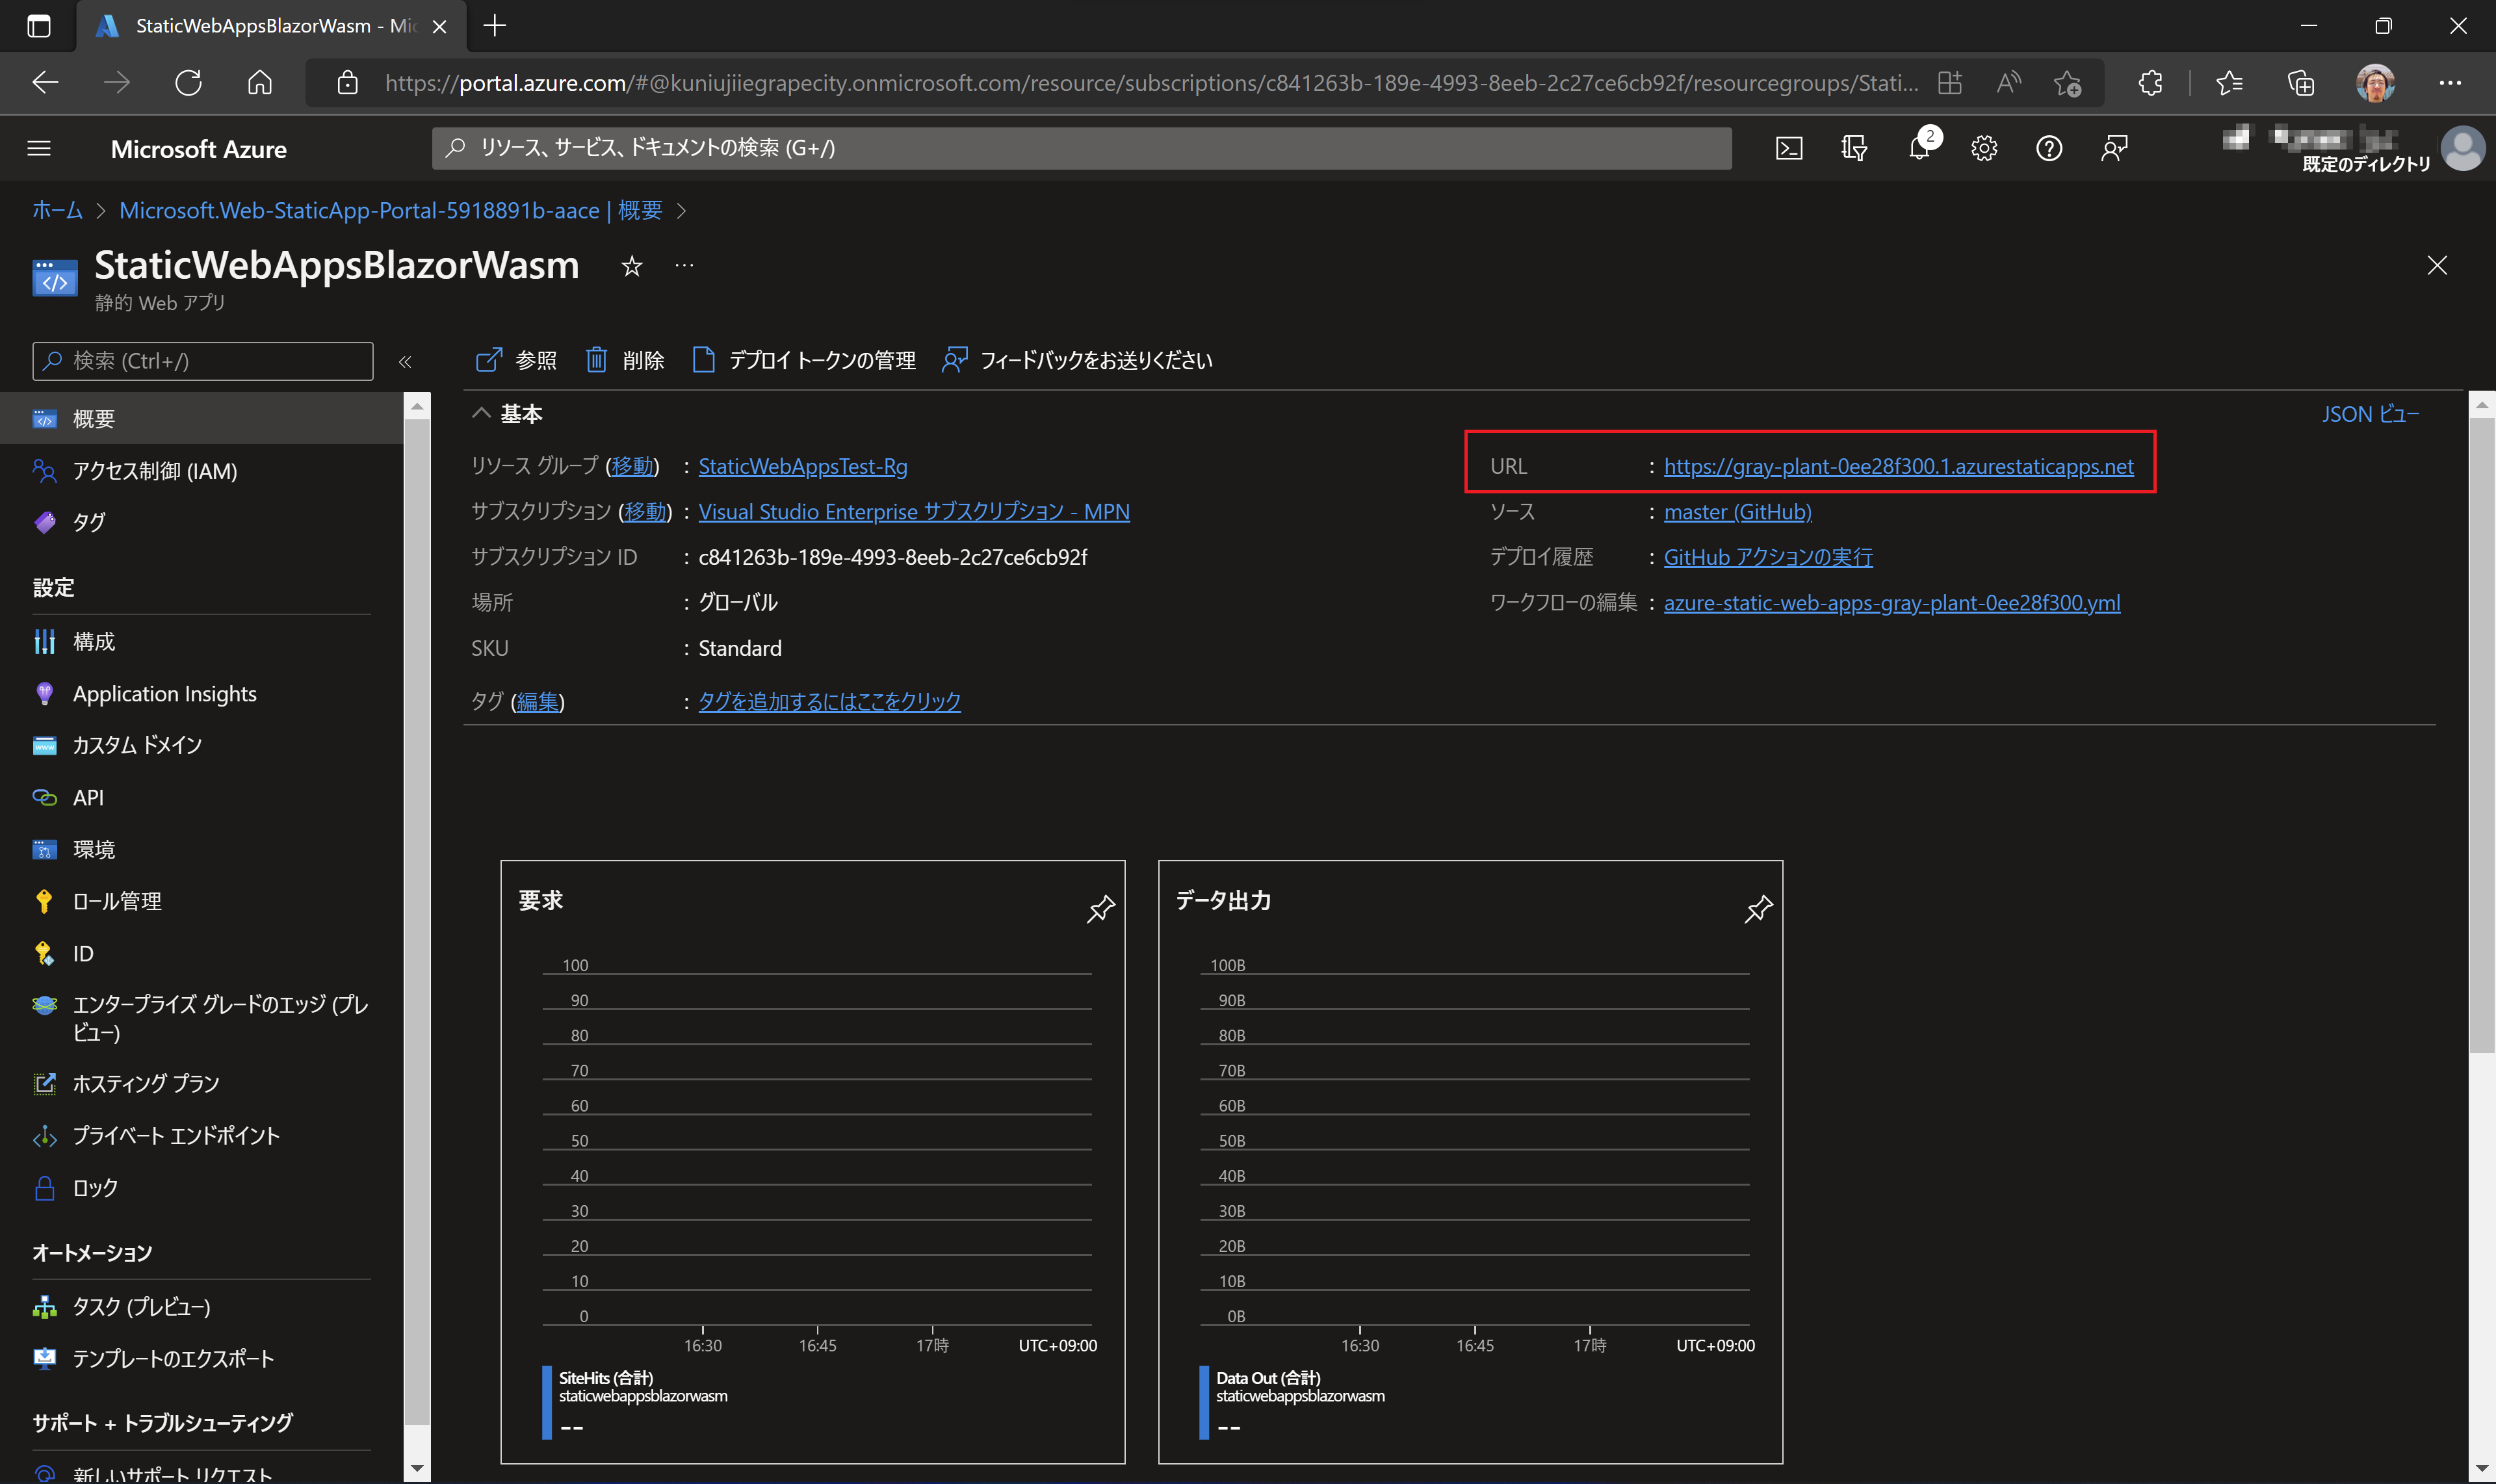Open the Visual Studio Enterprise subscription link
2496x1484 pixels.
(x=914, y=511)
